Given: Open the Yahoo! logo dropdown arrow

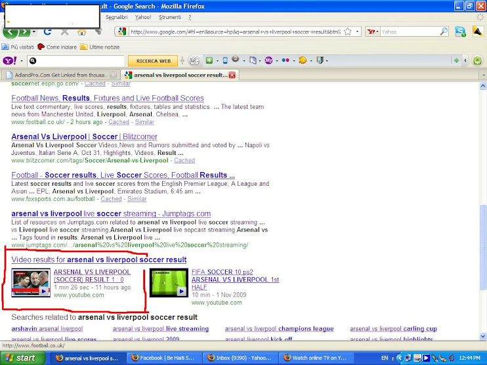Looking at the screenshot, I should click(x=22, y=61).
